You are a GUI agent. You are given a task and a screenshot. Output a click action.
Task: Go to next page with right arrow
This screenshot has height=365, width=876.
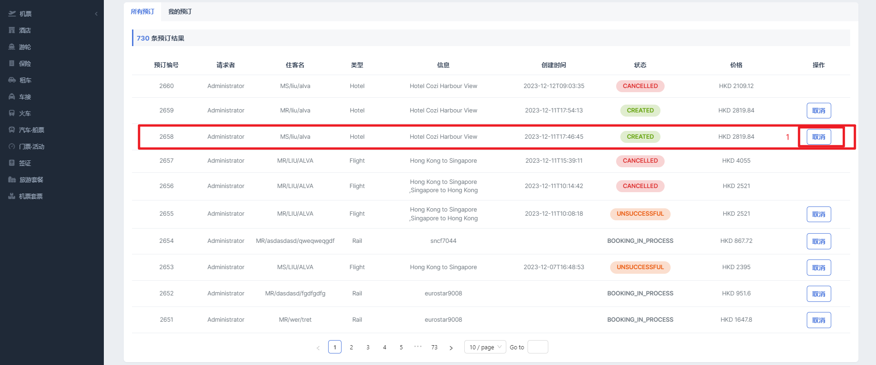[x=451, y=347]
